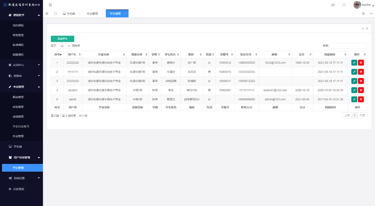
Task: Open 题库管理 in the sidebar
Action: click(18, 97)
